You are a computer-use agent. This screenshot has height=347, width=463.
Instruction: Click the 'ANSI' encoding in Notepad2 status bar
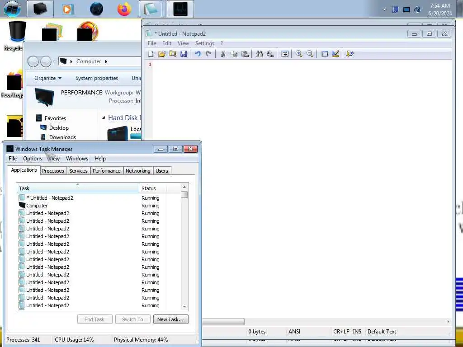(294, 332)
